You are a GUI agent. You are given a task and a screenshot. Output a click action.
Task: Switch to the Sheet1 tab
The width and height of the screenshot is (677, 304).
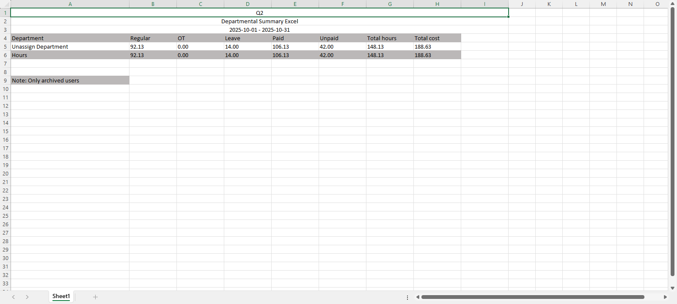61,296
